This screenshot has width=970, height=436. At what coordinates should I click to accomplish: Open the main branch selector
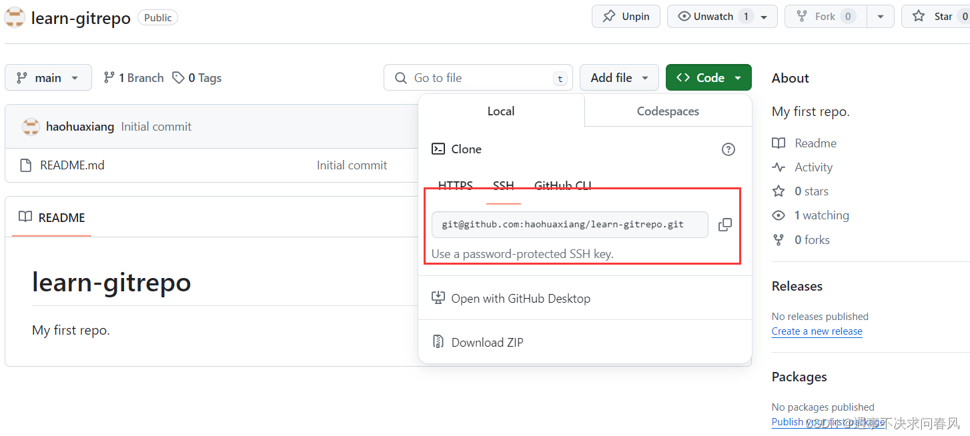tap(48, 77)
